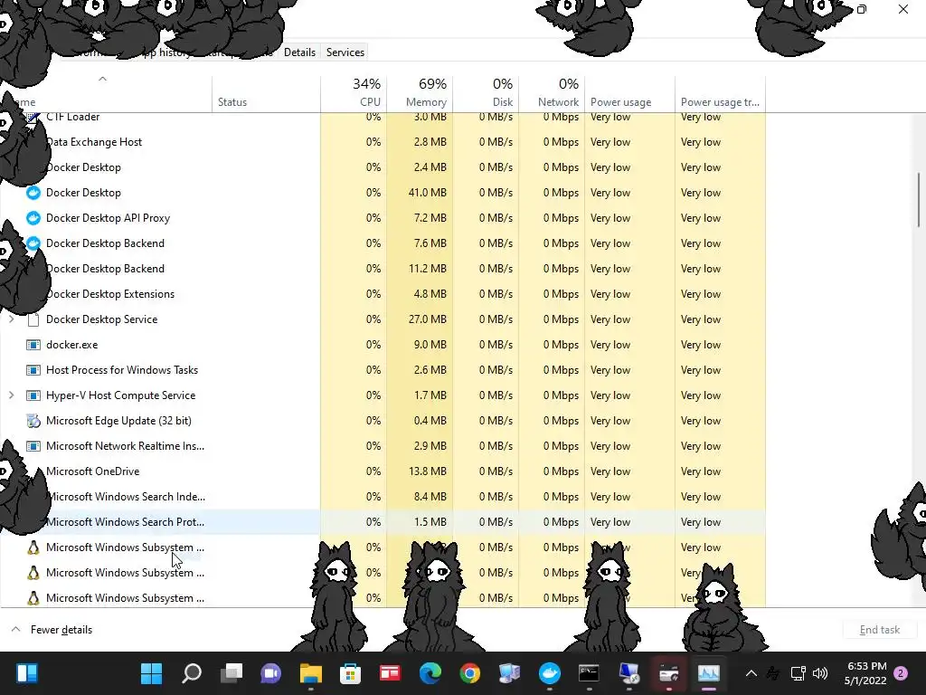Screen dimensions: 926x695
Task: Click the Microsoft Network Realtime Inspection icon
Action: pos(33,446)
